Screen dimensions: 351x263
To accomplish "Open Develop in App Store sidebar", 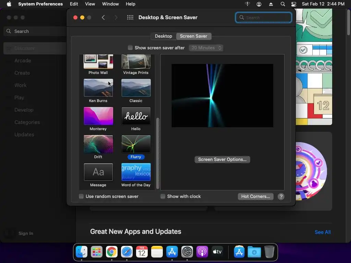I will coord(24,110).
